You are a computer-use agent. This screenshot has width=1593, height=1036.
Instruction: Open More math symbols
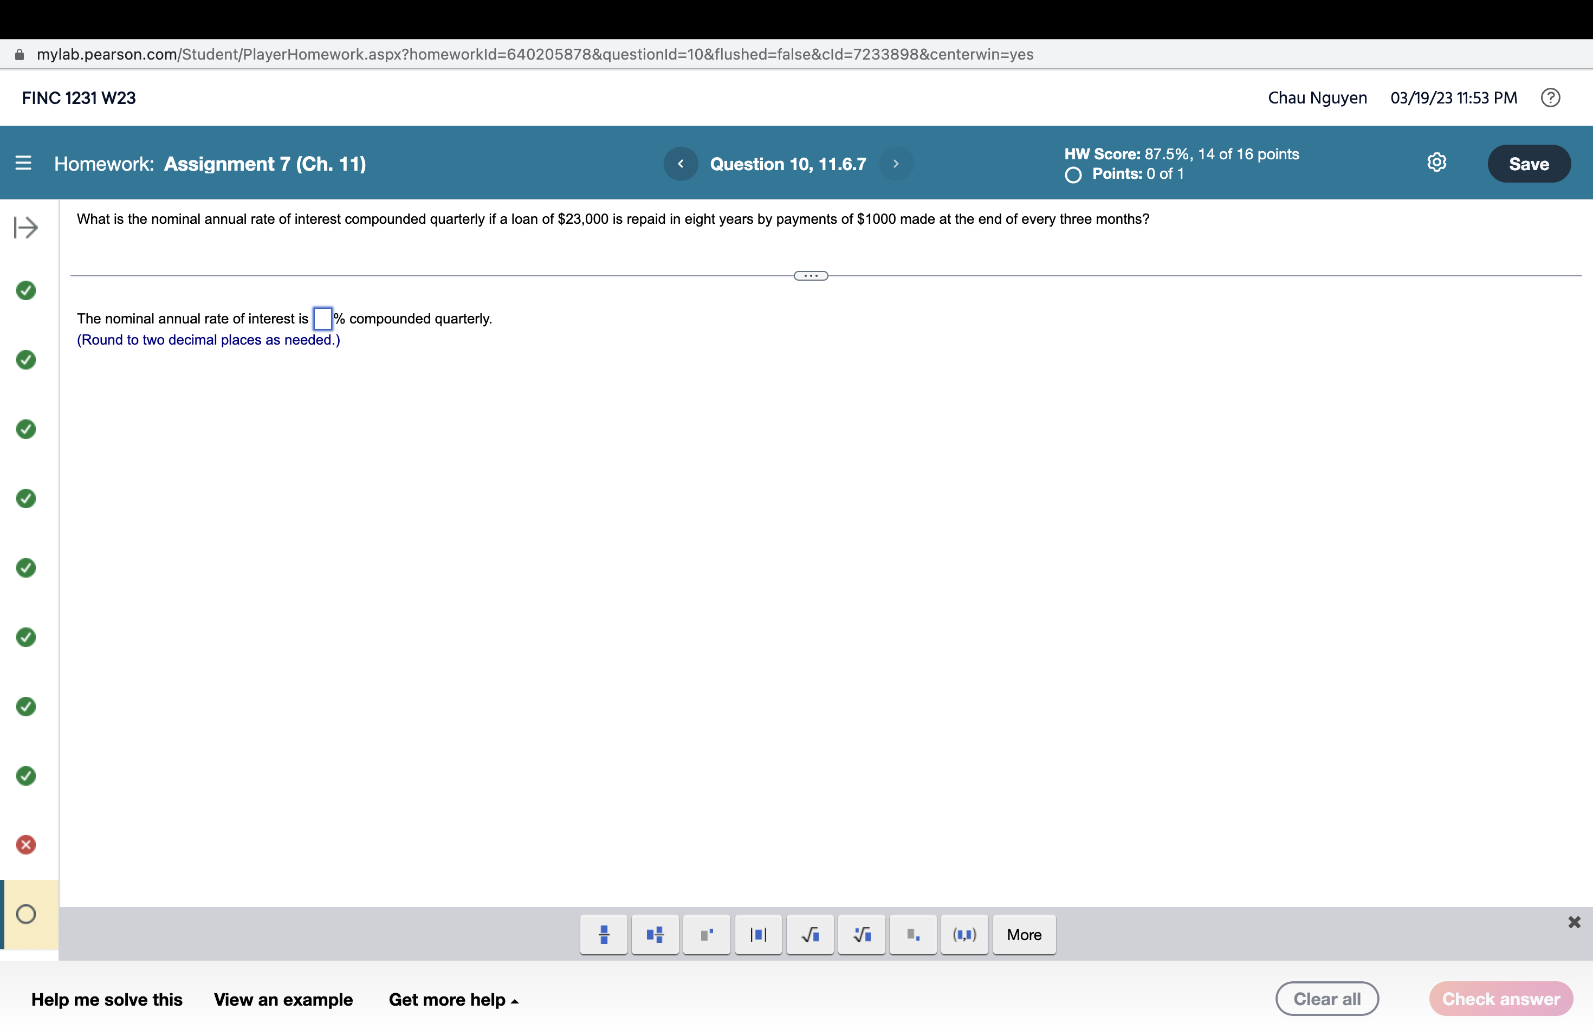coord(1024,934)
